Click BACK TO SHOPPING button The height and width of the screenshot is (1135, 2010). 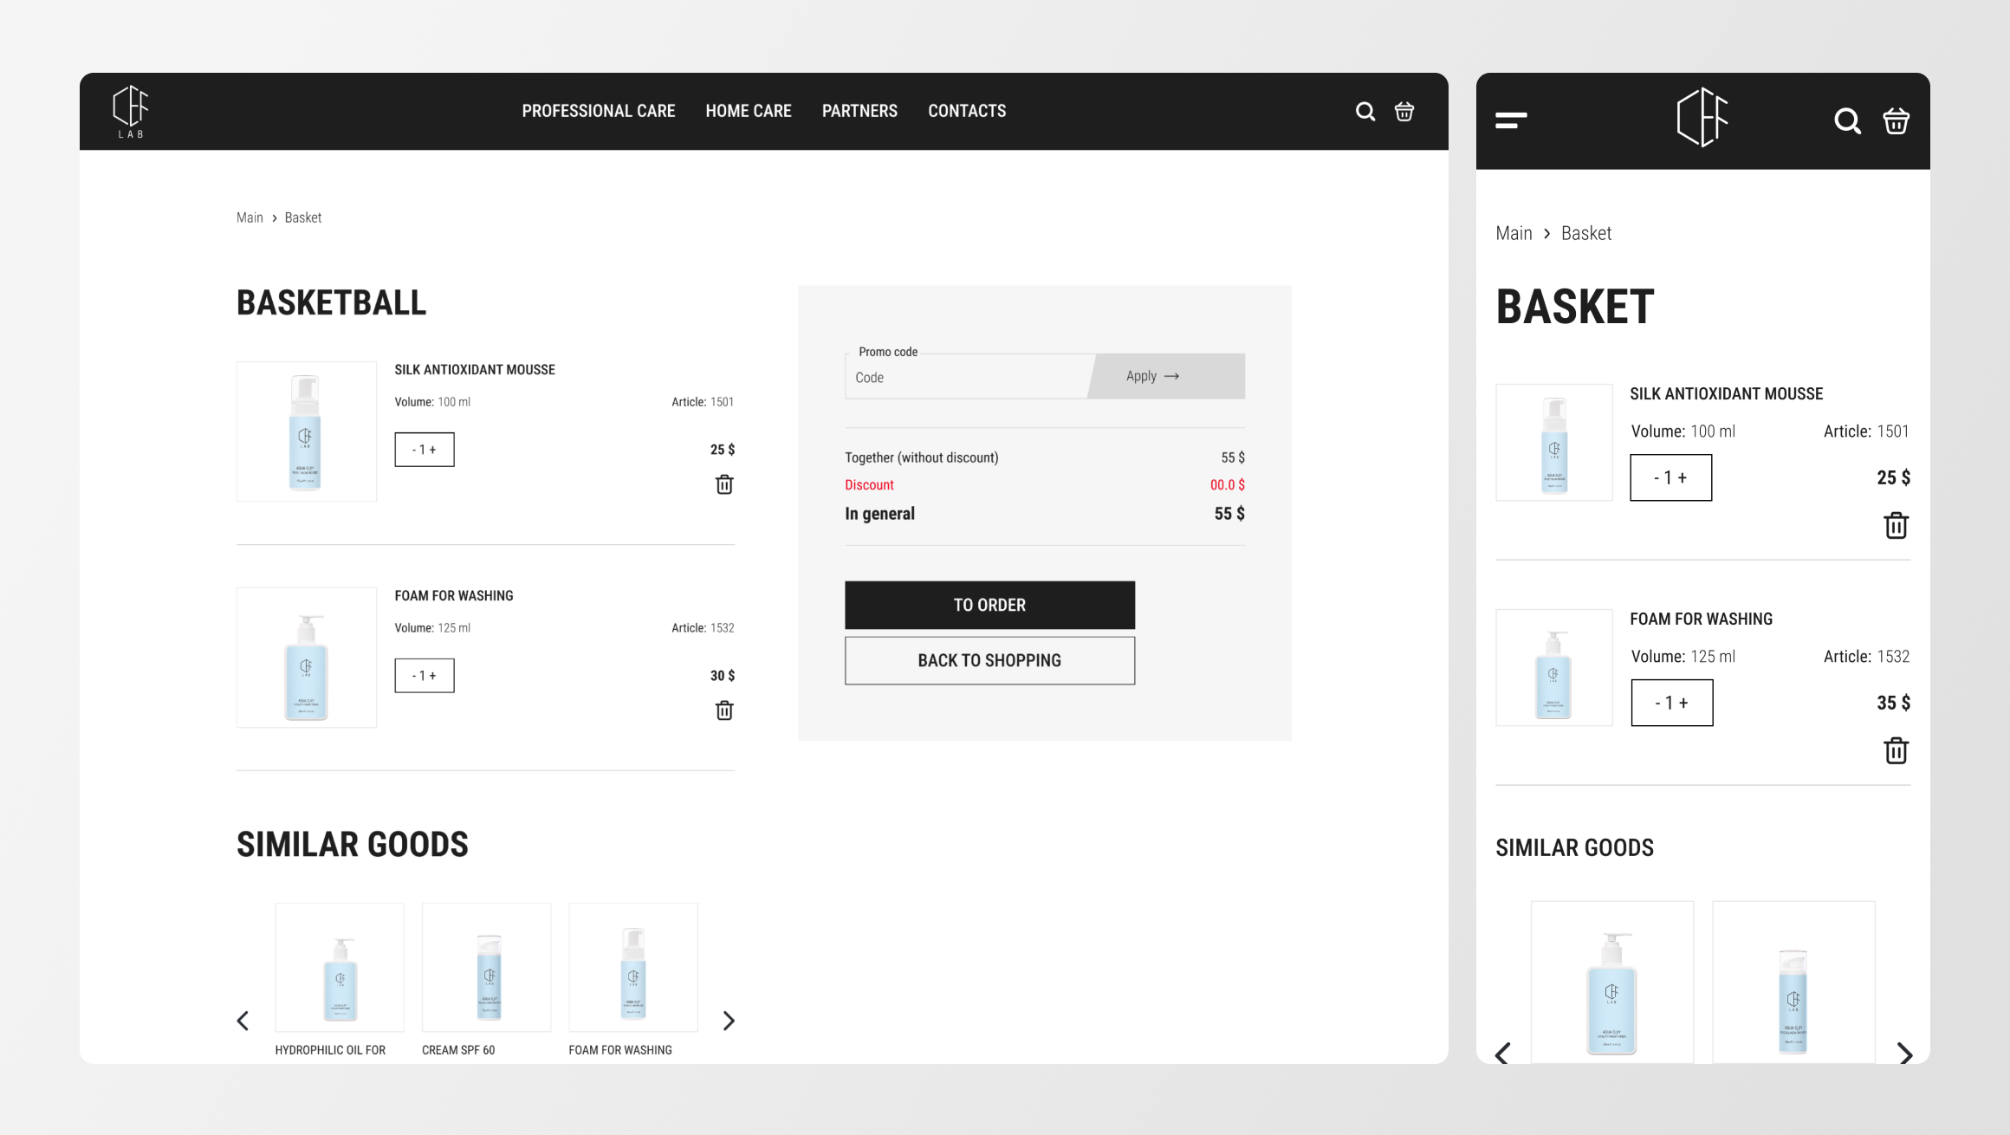coord(989,660)
